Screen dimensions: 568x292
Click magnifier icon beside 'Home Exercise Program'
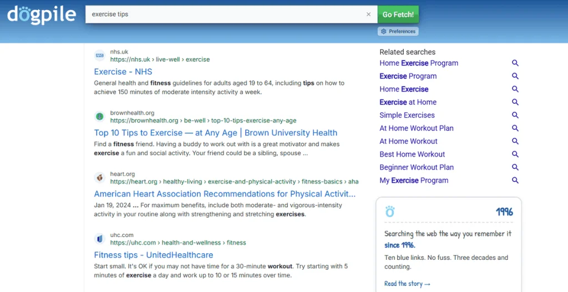[x=515, y=63]
